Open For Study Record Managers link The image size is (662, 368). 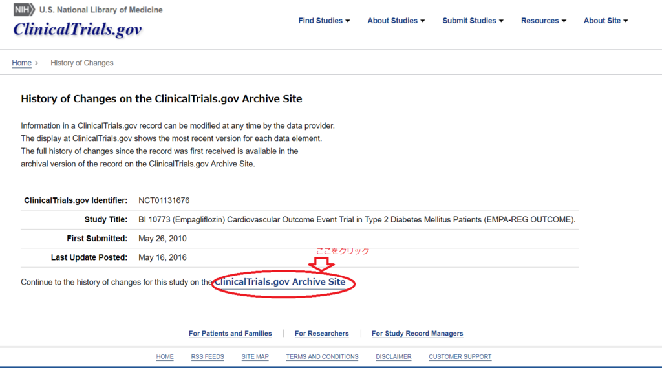(x=417, y=334)
